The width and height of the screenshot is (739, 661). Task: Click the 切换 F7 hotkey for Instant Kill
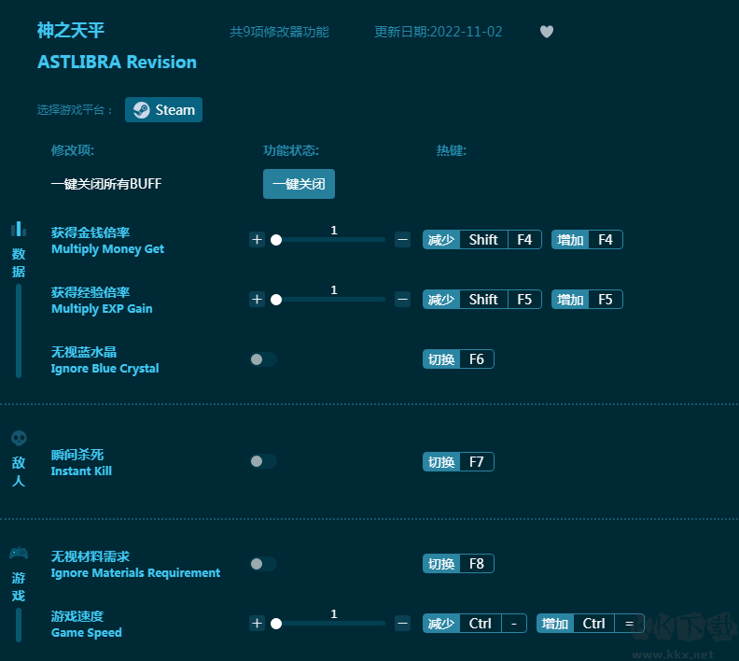click(458, 462)
